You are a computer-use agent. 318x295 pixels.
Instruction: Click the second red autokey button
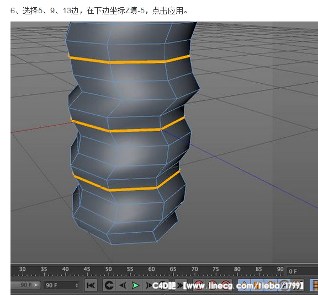tap(212, 285)
